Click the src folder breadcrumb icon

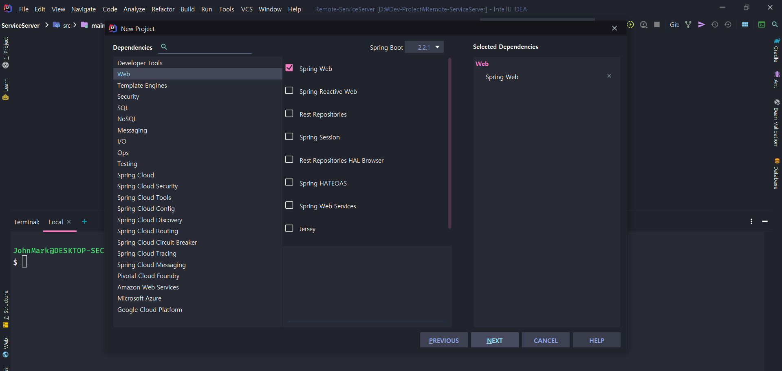57,25
